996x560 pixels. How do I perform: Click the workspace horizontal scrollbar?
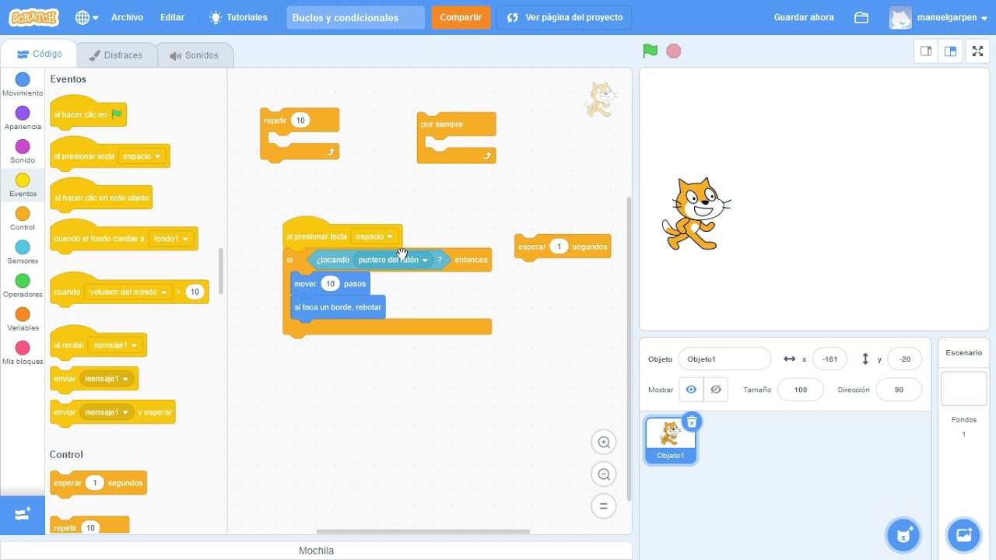423,532
